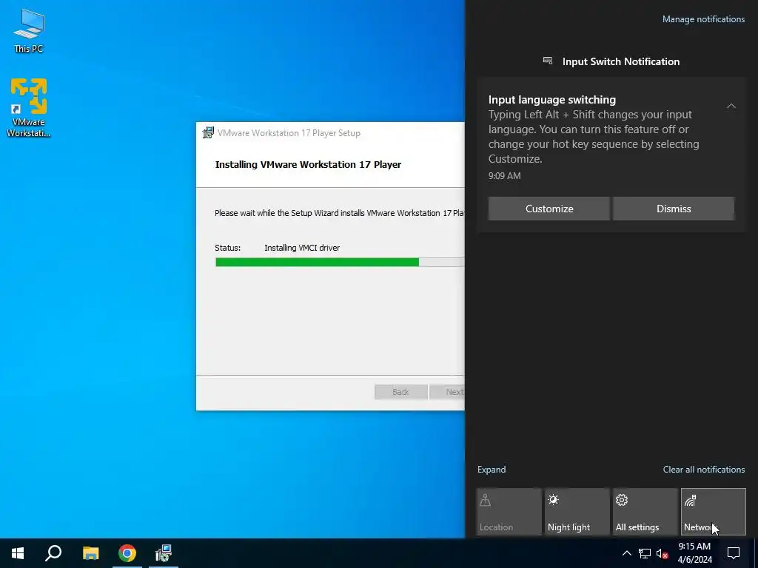The width and height of the screenshot is (758, 568).
Task: Open the taskbar search magnifier
Action: 53,553
